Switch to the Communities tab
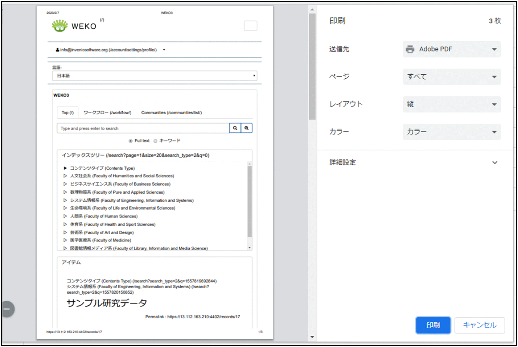Image resolution: width=518 pixels, height=347 pixels. click(171, 113)
